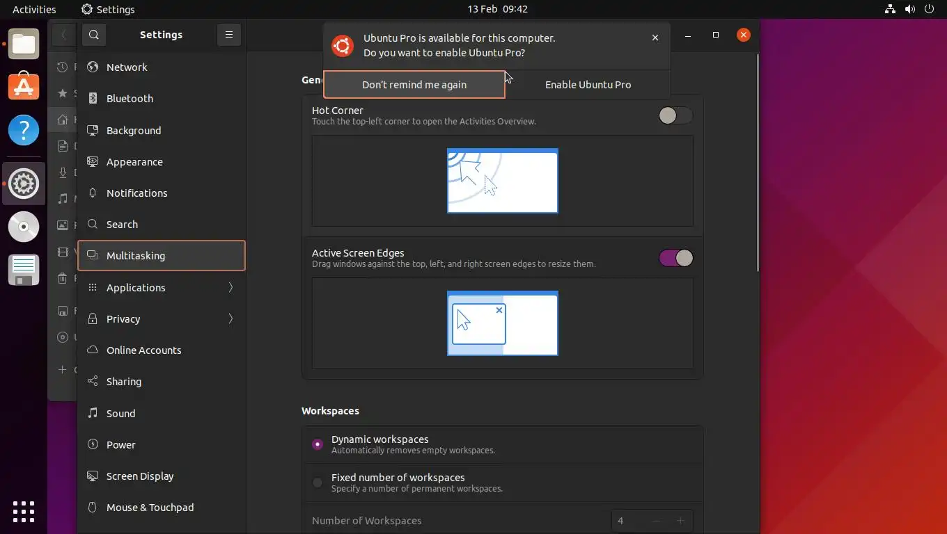
Task: Click the Network globe icon
Action: pyautogui.click(x=92, y=67)
